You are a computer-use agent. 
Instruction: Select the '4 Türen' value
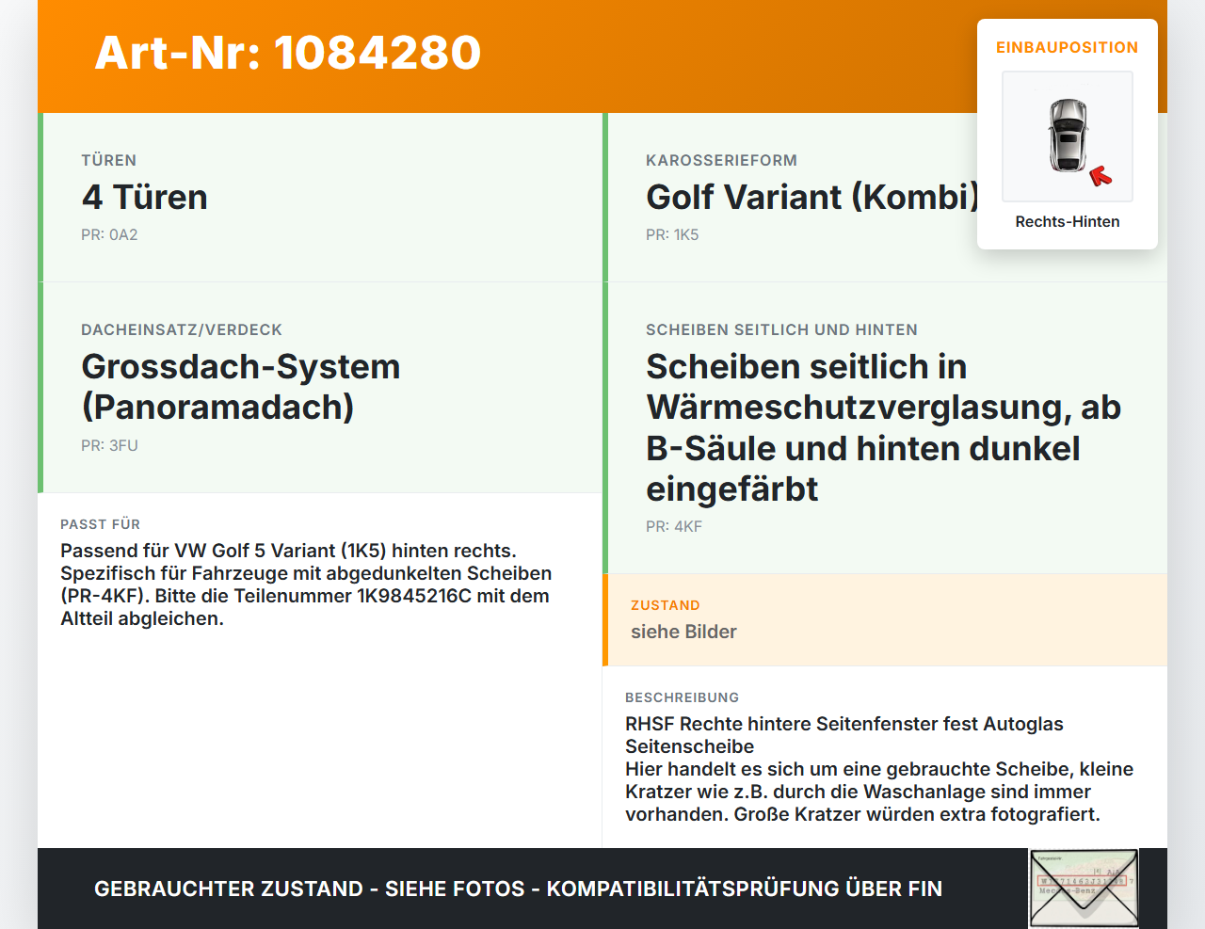(x=145, y=197)
